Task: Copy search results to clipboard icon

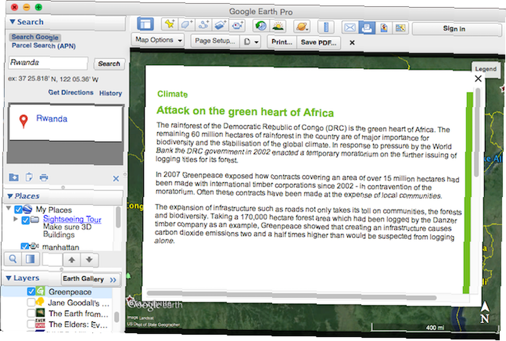Action: tap(29, 177)
